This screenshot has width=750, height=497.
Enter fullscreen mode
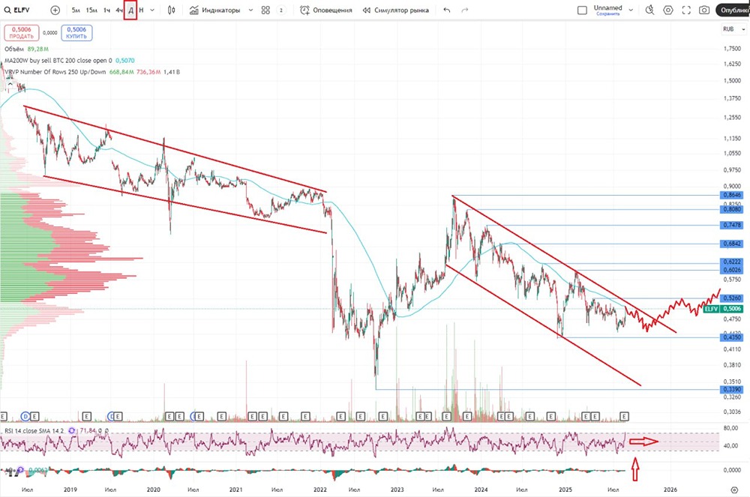686,10
